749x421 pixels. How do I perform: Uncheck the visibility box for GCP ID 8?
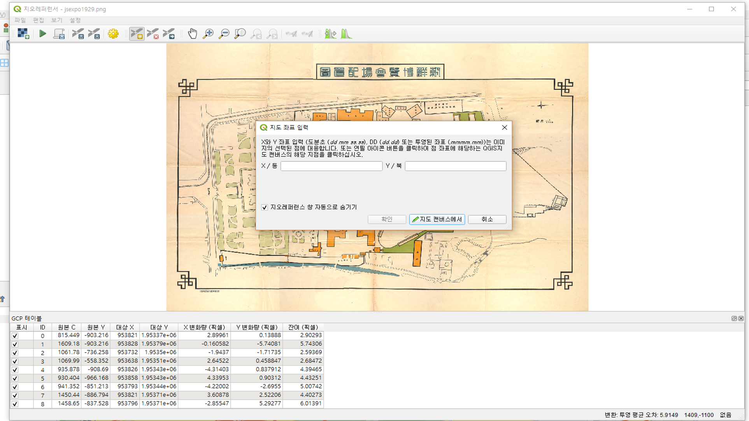click(15, 404)
